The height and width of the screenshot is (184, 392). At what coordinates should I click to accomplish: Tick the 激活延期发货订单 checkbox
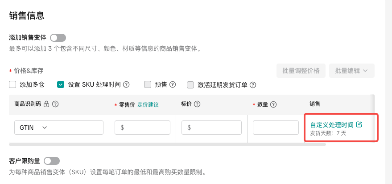(190, 85)
